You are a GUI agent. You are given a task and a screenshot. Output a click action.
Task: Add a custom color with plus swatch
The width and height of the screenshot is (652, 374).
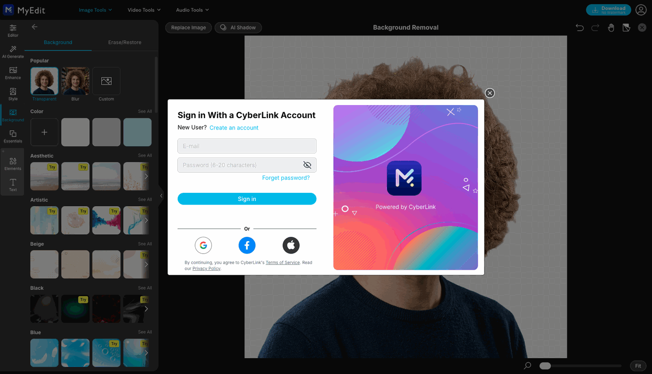44,132
